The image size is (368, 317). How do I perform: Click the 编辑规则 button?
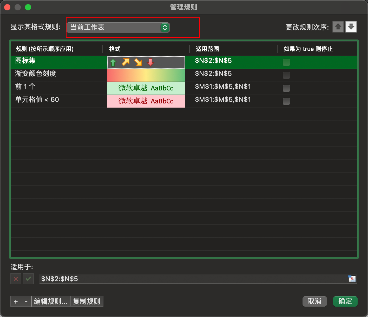(x=50, y=301)
